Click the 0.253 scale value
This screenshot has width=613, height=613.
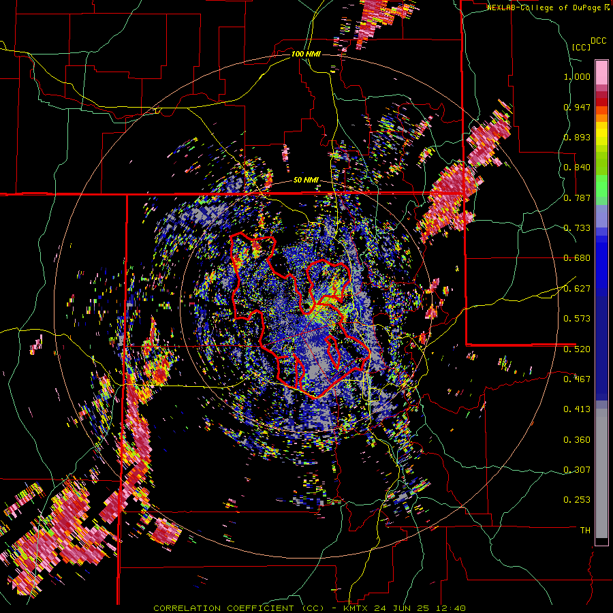point(577,500)
